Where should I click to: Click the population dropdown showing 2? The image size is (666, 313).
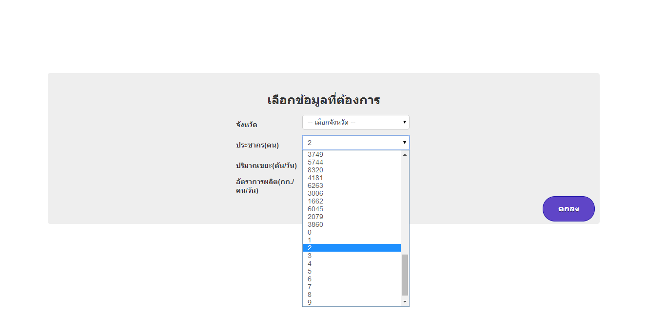tap(356, 143)
